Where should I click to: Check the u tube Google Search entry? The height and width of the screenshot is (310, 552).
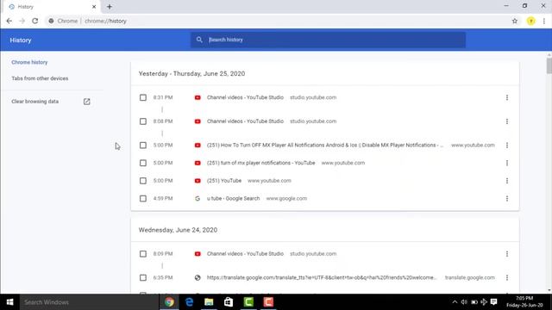(x=143, y=199)
